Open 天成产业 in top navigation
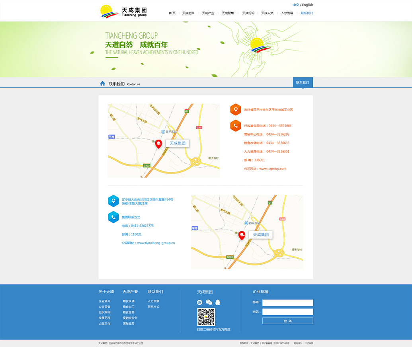Screen dimensions: 412x347 208,13
